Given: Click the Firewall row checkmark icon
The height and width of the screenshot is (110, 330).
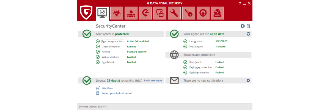Looking at the screenshot, I should click(x=98, y=52).
